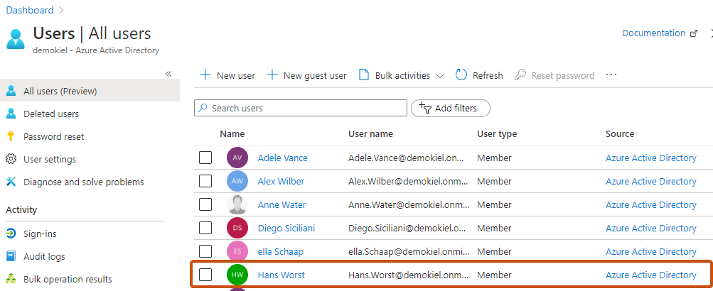Click the DS avatar for Diego Siciliani
Viewport: 713px width, 291px height.
[237, 228]
